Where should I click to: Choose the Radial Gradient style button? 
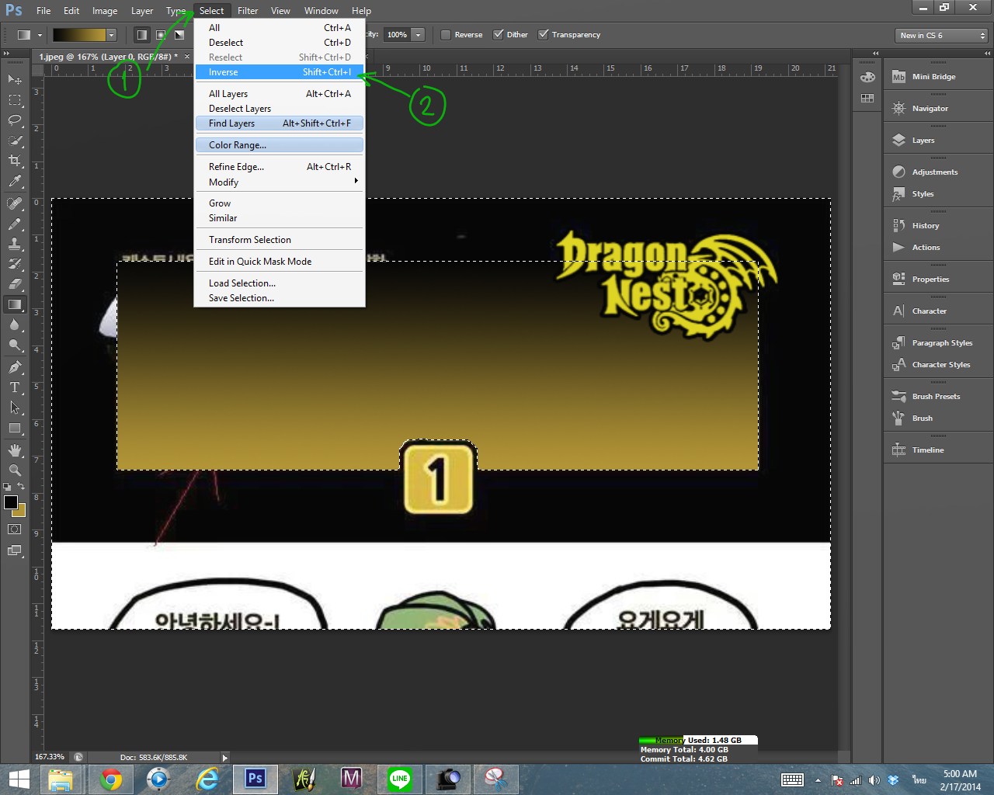160,35
